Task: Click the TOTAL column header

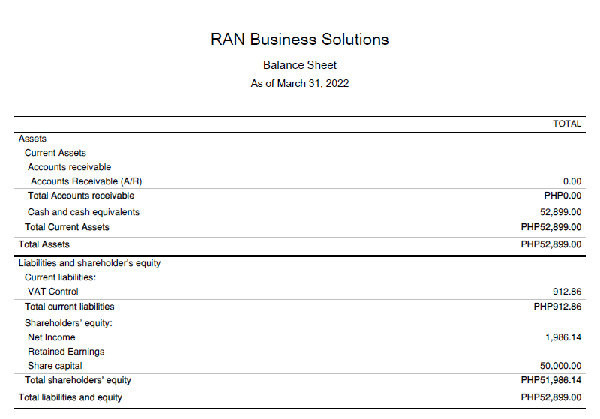Action: click(x=567, y=124)
